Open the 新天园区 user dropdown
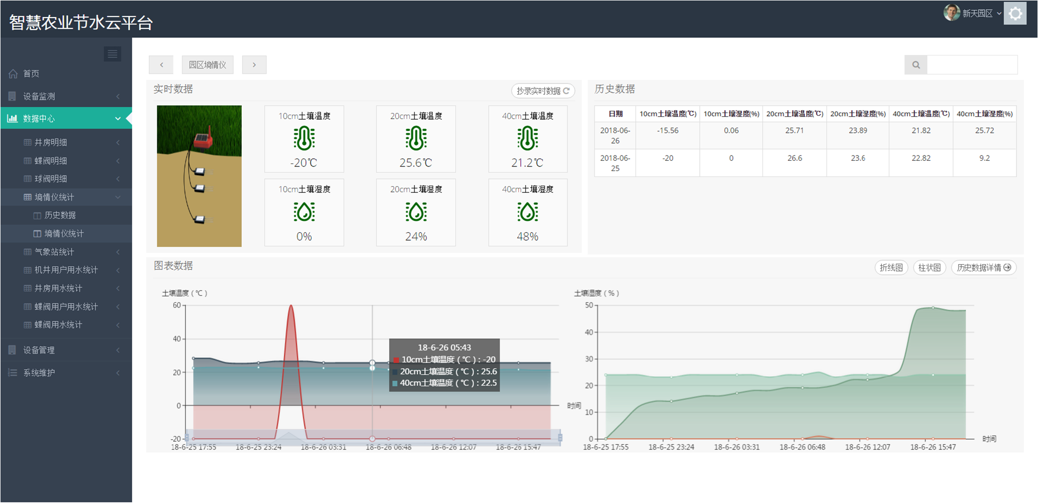This screenshot has height=504, width=1038. click(x=981, y=13)
